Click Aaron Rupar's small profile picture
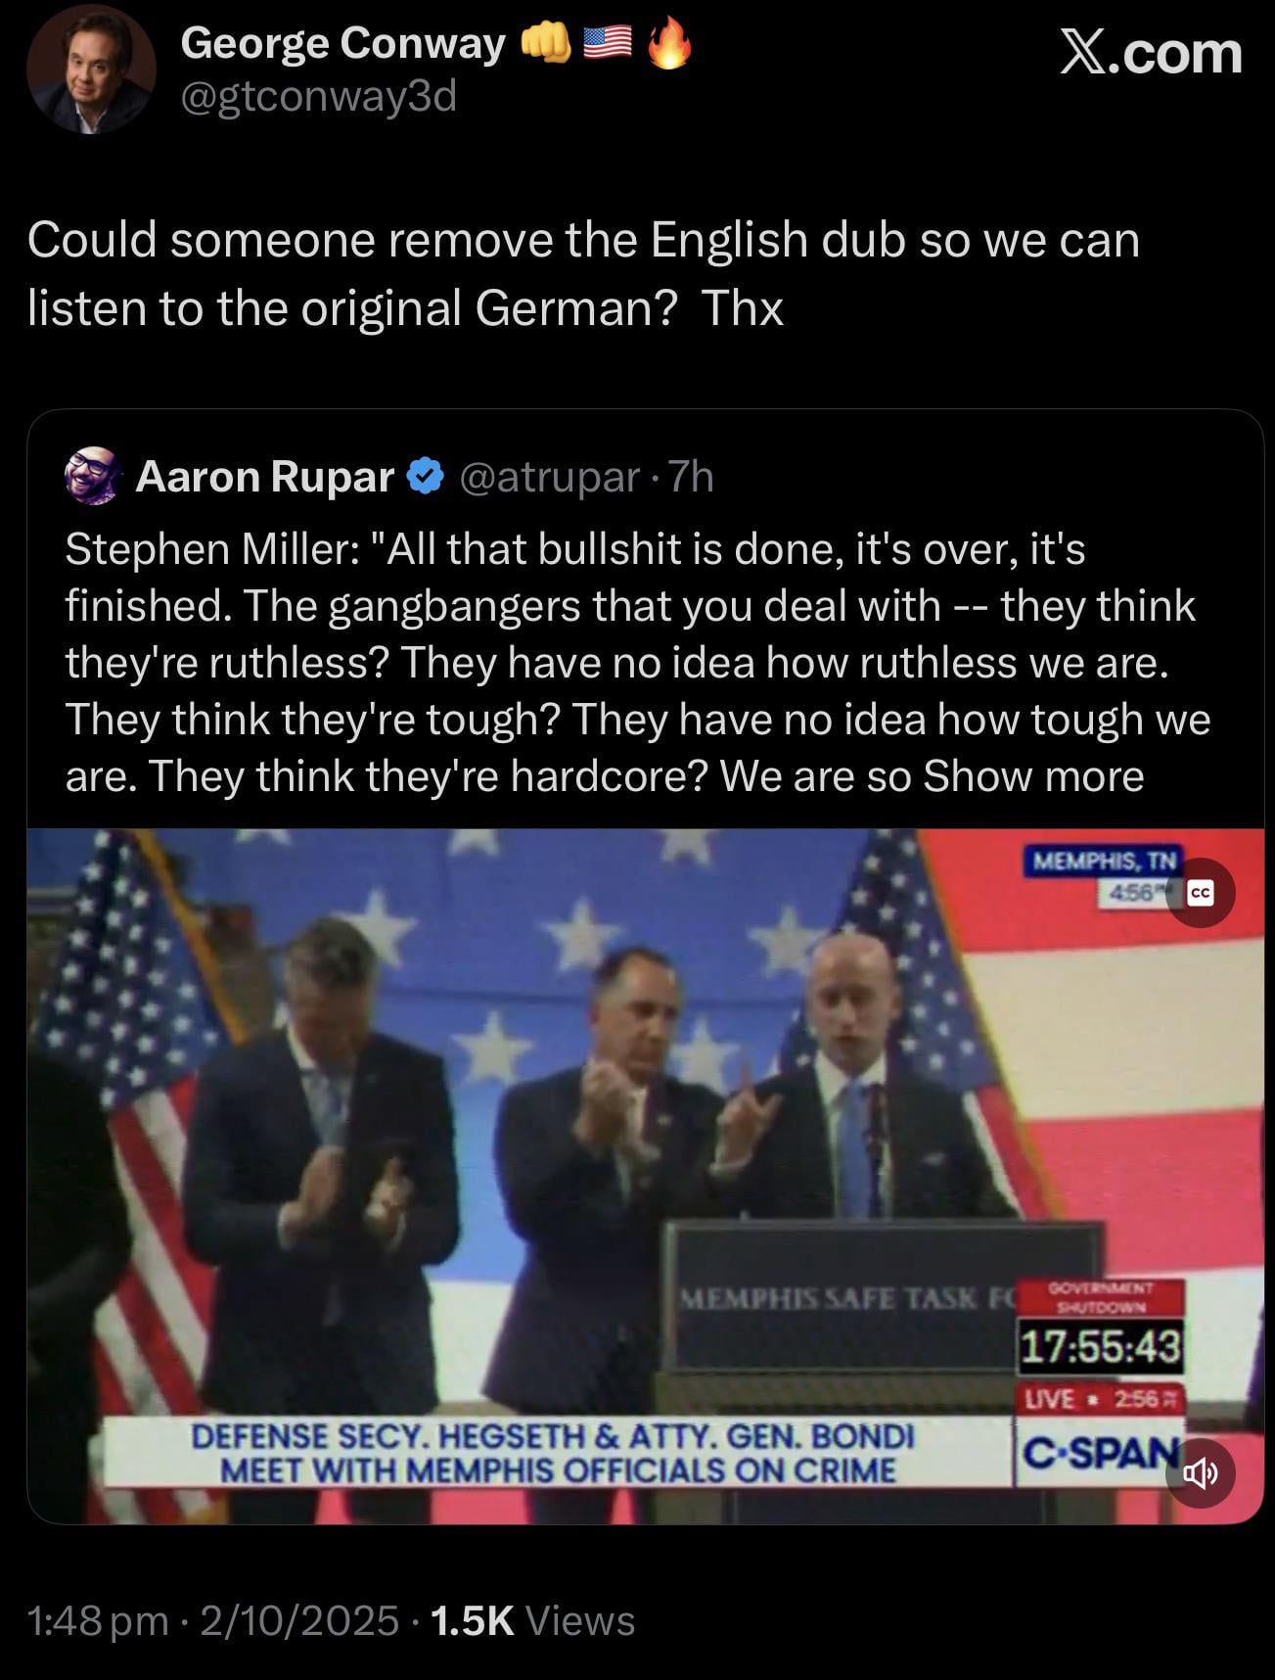Viewport: 1275px width, 1680px height. pyautogui.click(x=92, y=477)
